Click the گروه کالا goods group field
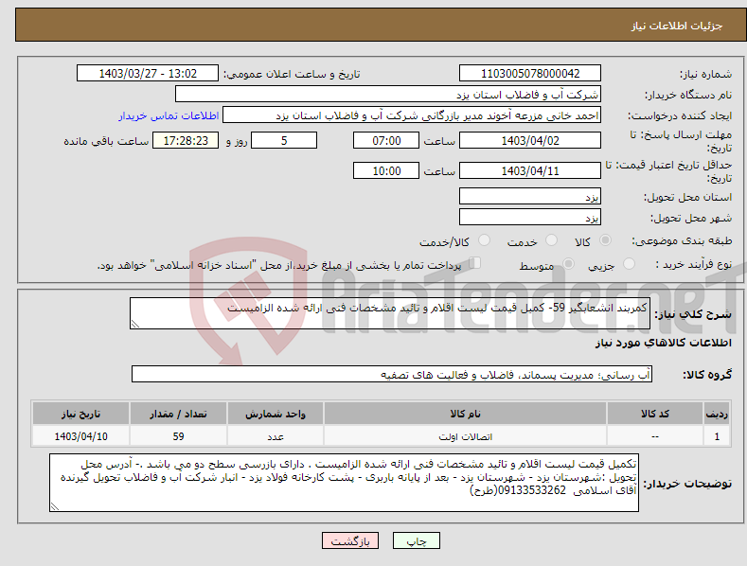This screenshot has height=566, width=747. click(x=392, y=374)
